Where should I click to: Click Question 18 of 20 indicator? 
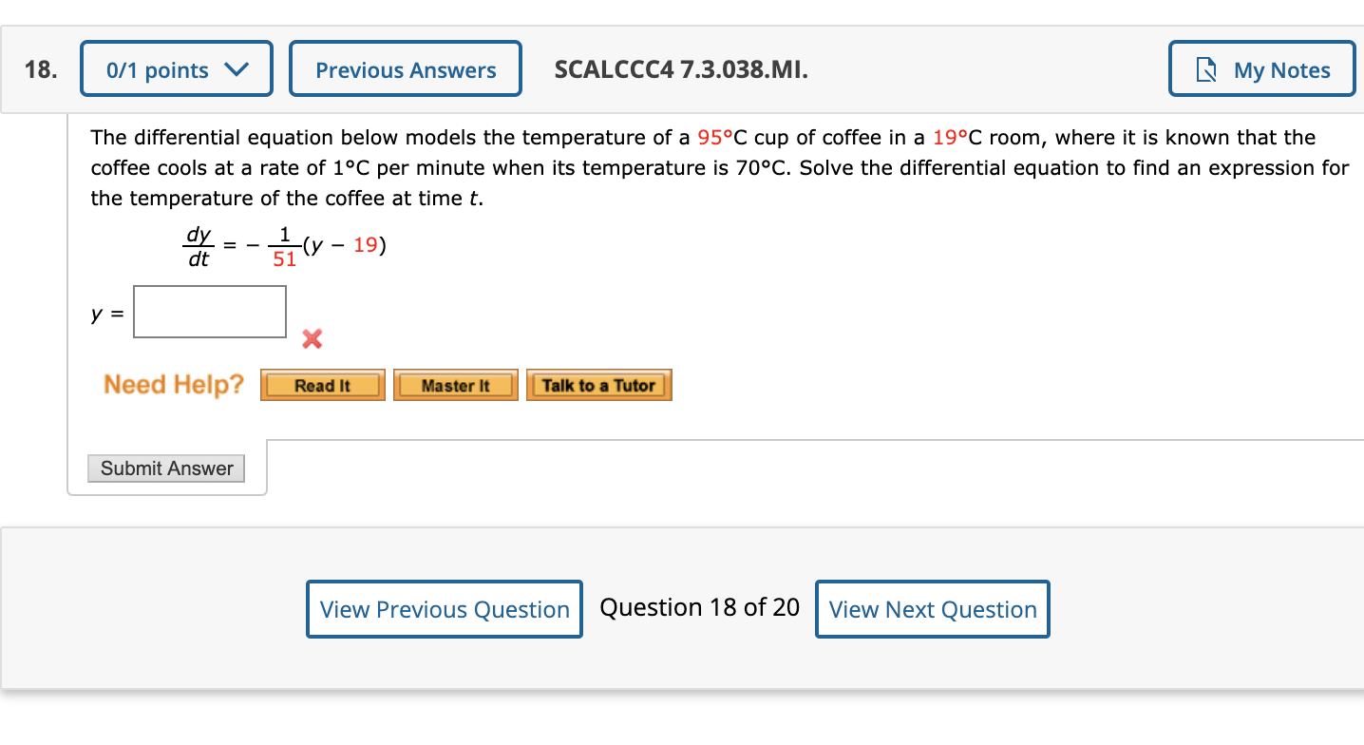[700, 607]
